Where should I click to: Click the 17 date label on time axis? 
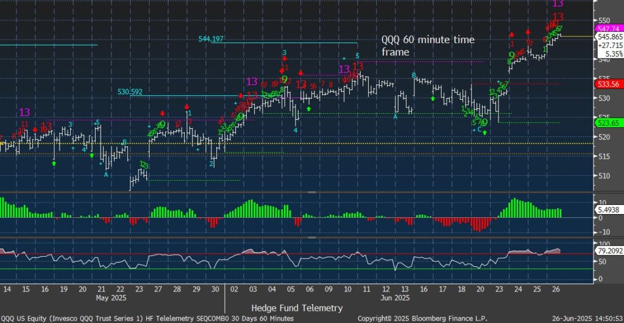(x=442, y=289)
